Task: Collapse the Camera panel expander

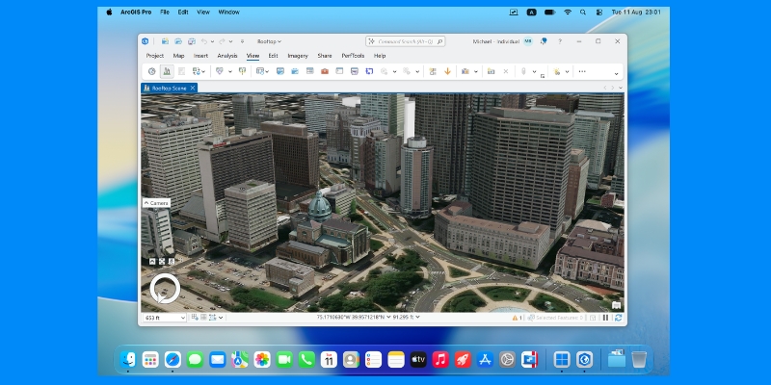Action: point(146,203)
